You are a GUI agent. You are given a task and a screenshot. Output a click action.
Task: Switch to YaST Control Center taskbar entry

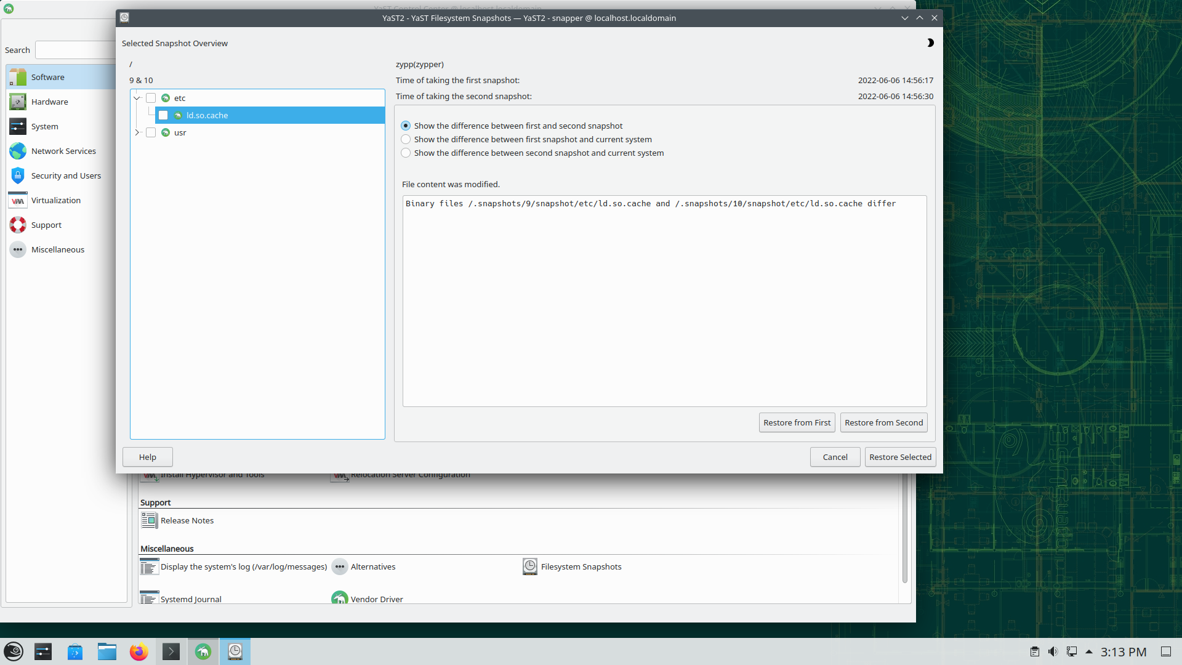point(203,651)
